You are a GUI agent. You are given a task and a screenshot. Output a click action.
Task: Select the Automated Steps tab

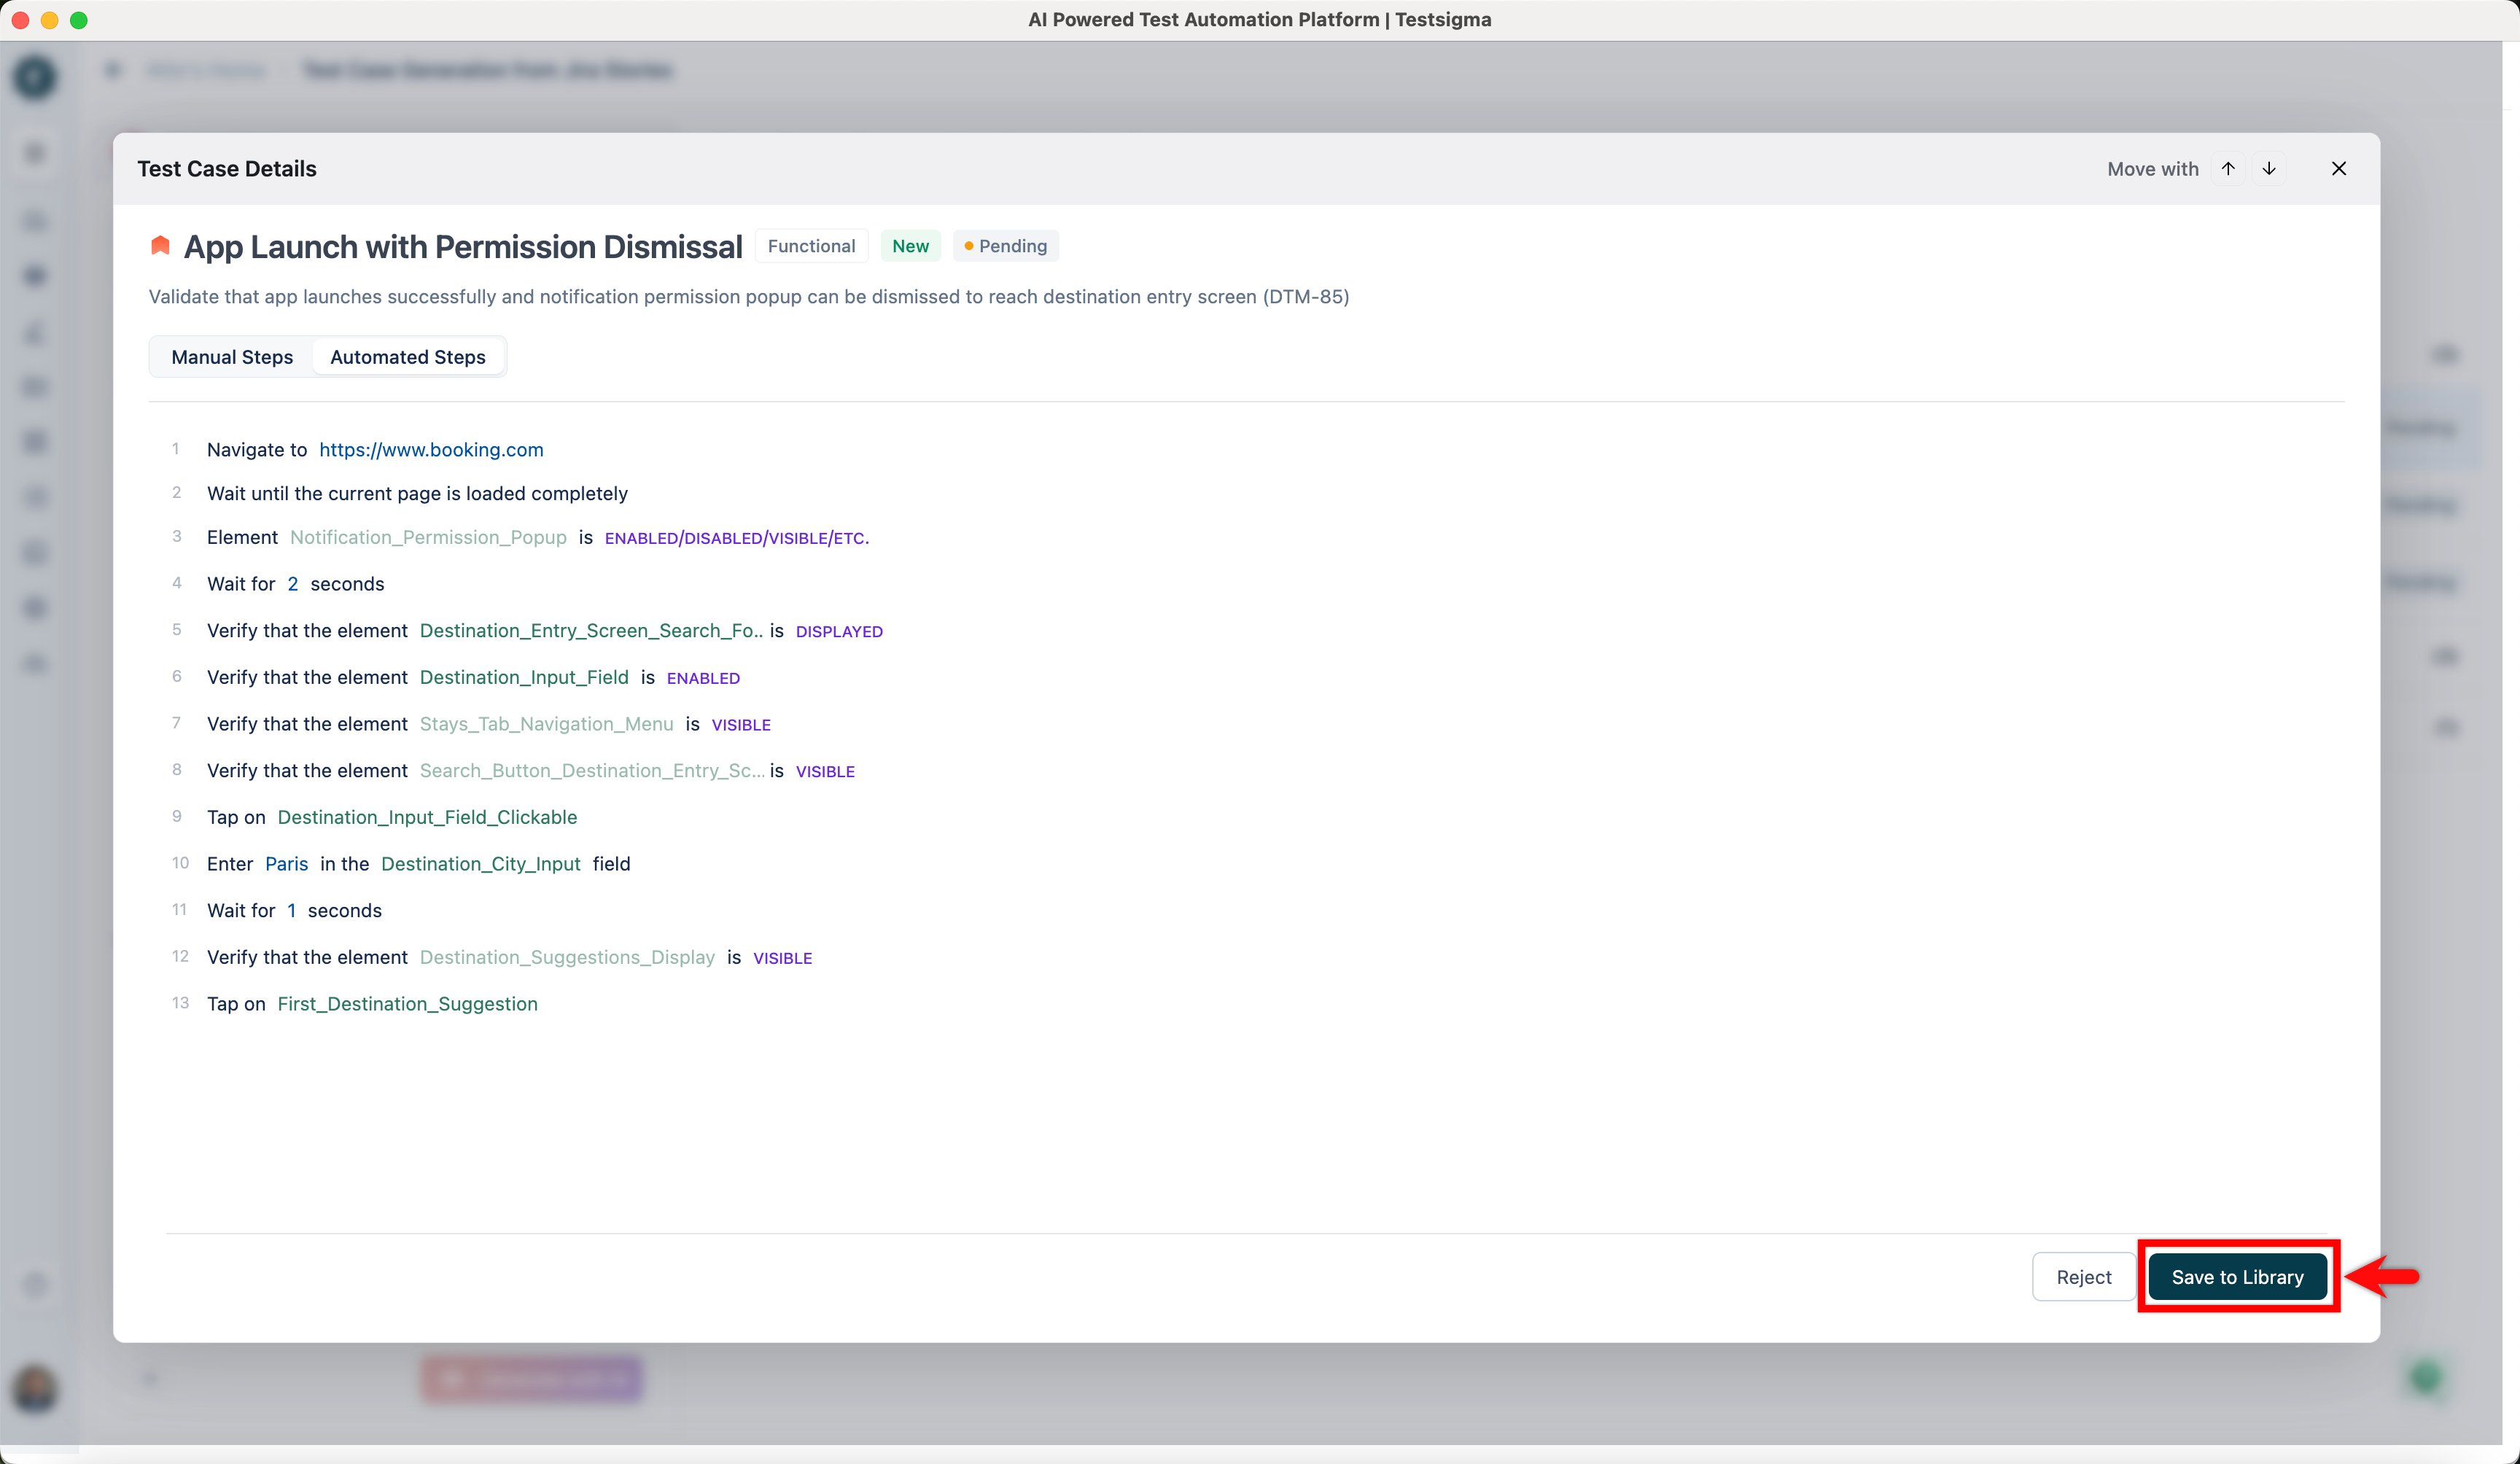coord(407,357)
